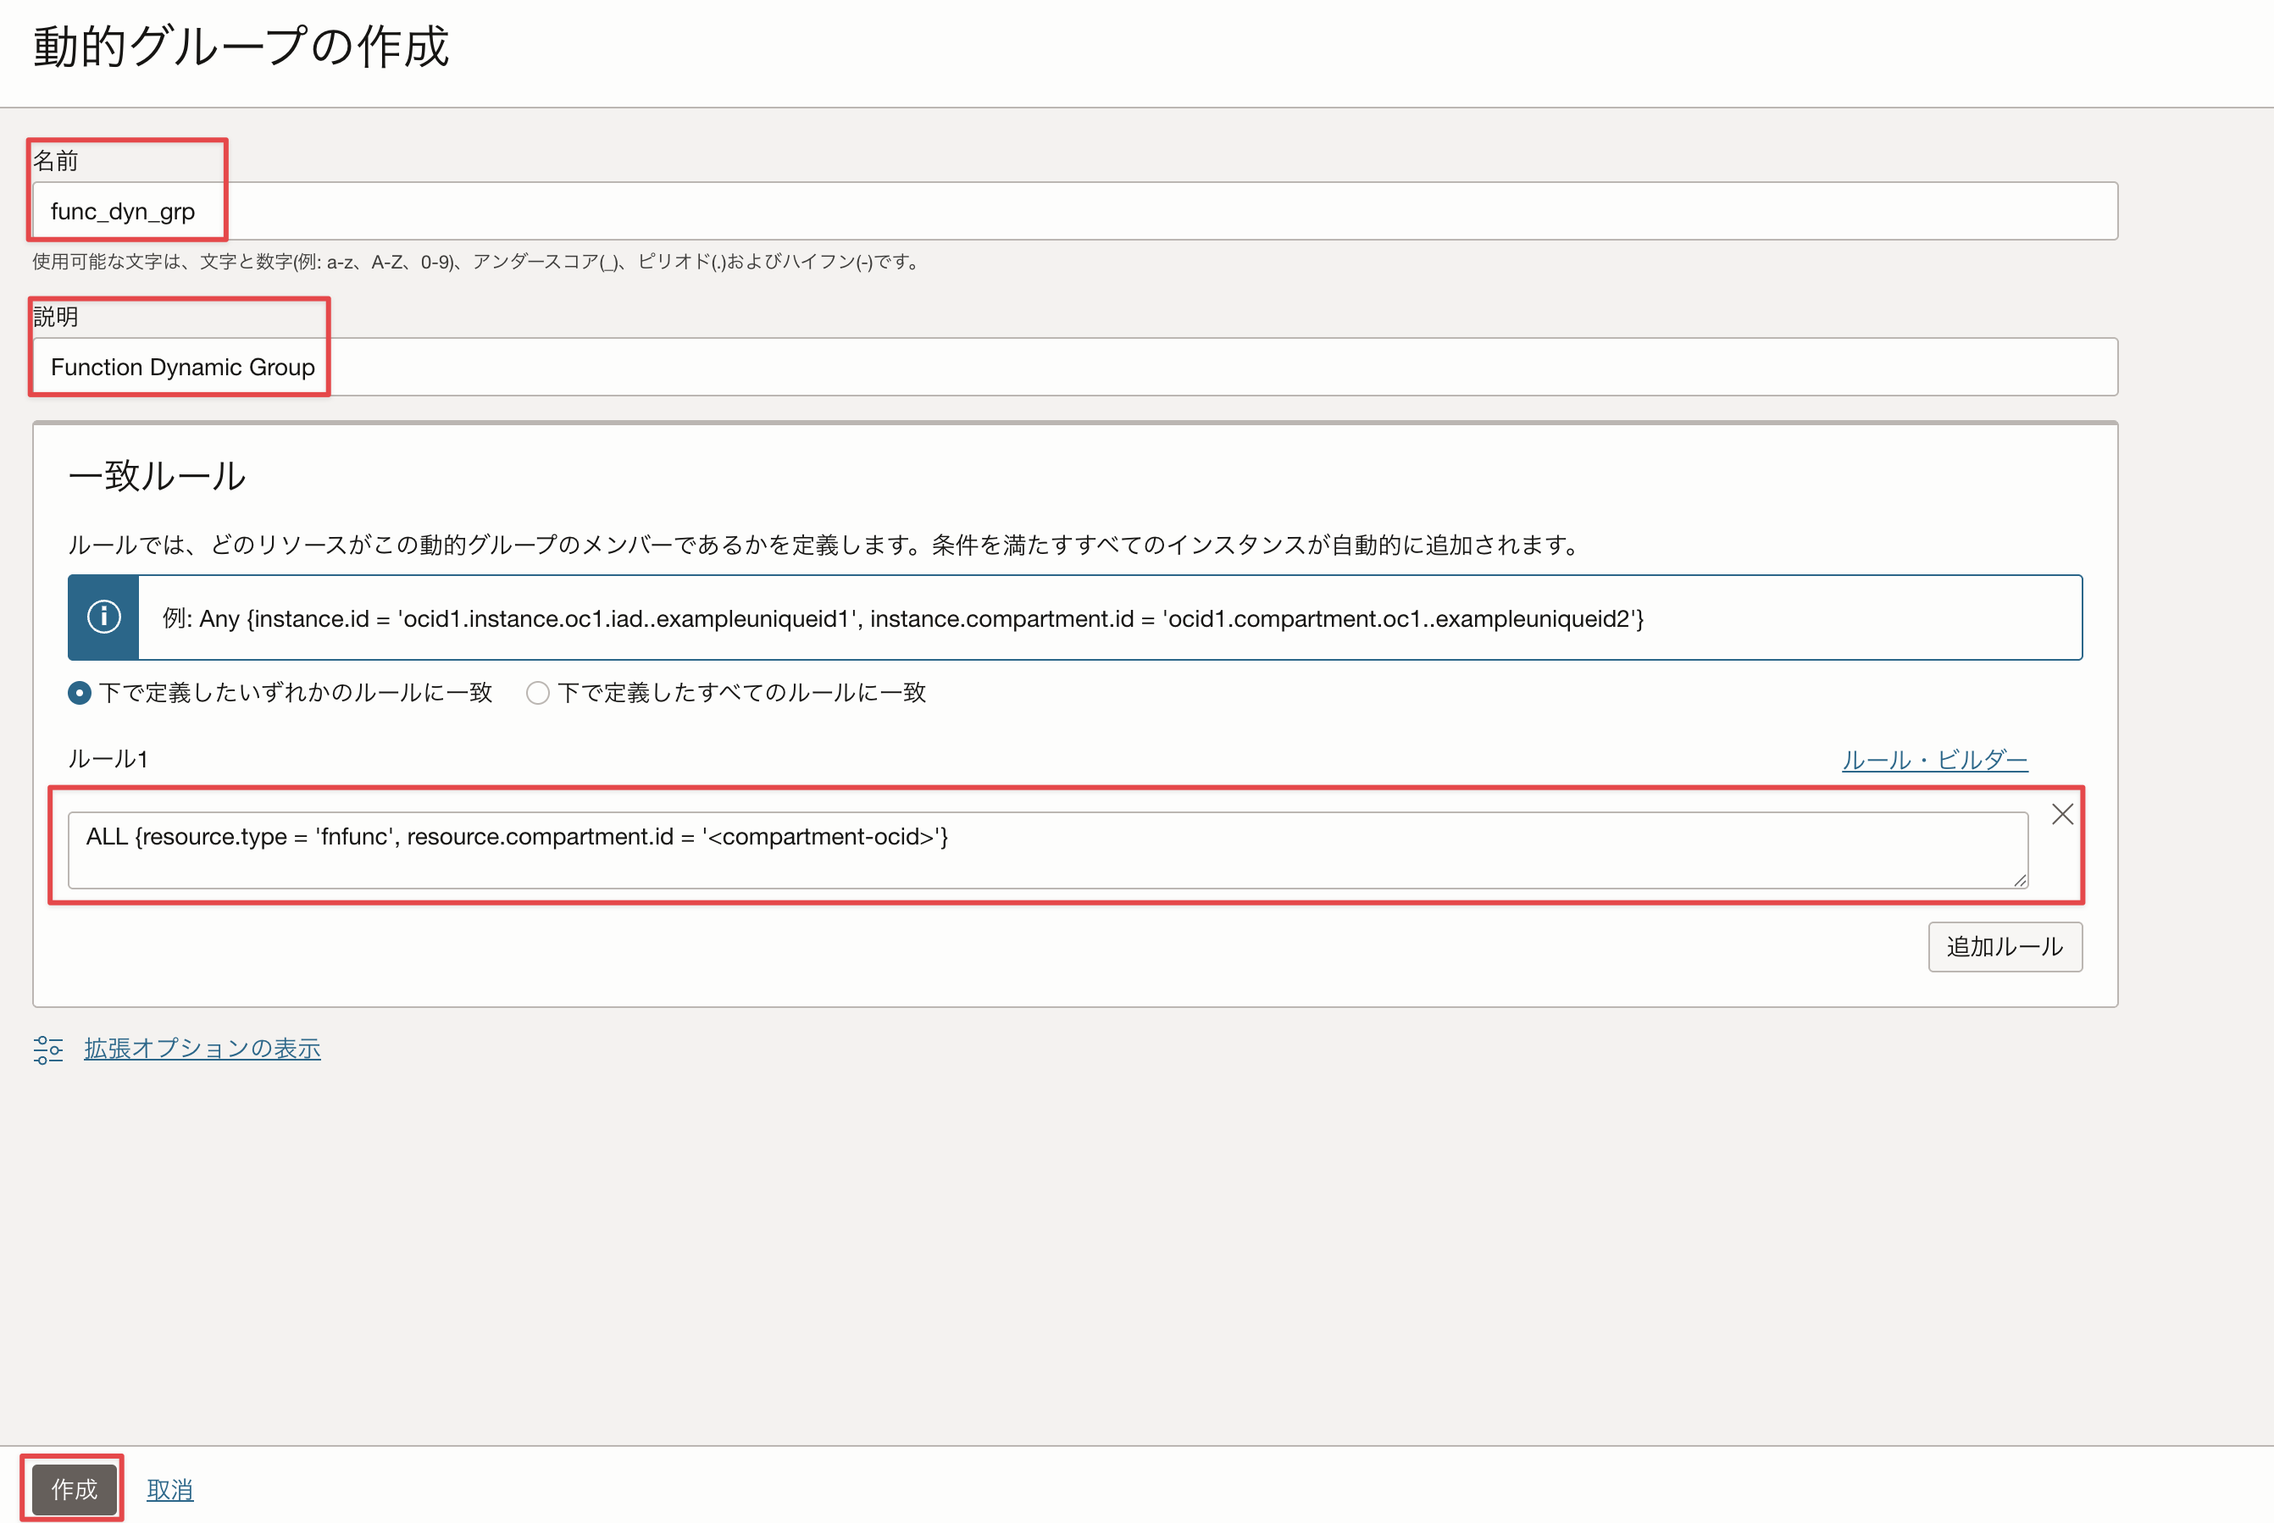Open the ルール・ビルダー link

click(x=1934, y=760)
